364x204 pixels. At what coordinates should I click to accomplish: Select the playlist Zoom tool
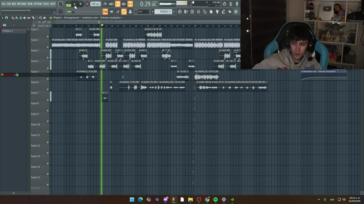[x=40, y=18]
